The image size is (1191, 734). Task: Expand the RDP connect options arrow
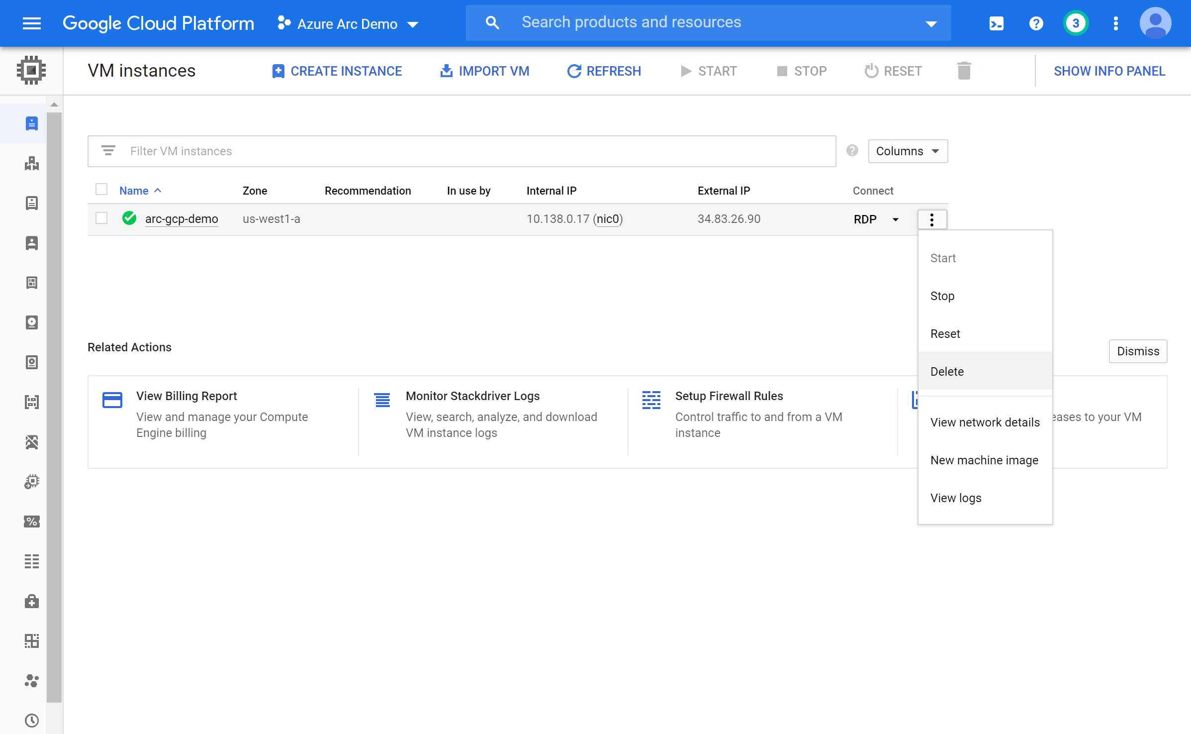896,219
